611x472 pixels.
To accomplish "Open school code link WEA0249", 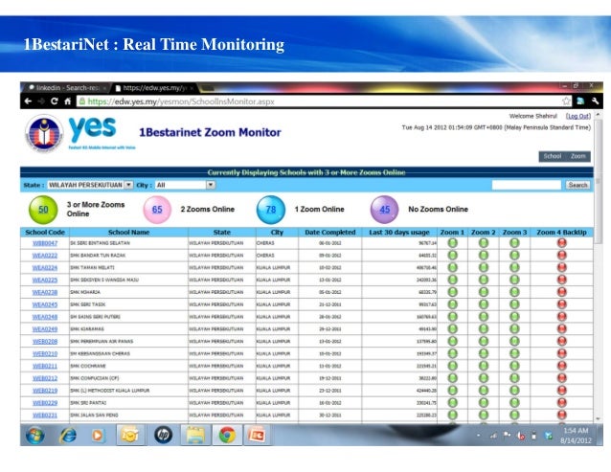I will 45,329.
